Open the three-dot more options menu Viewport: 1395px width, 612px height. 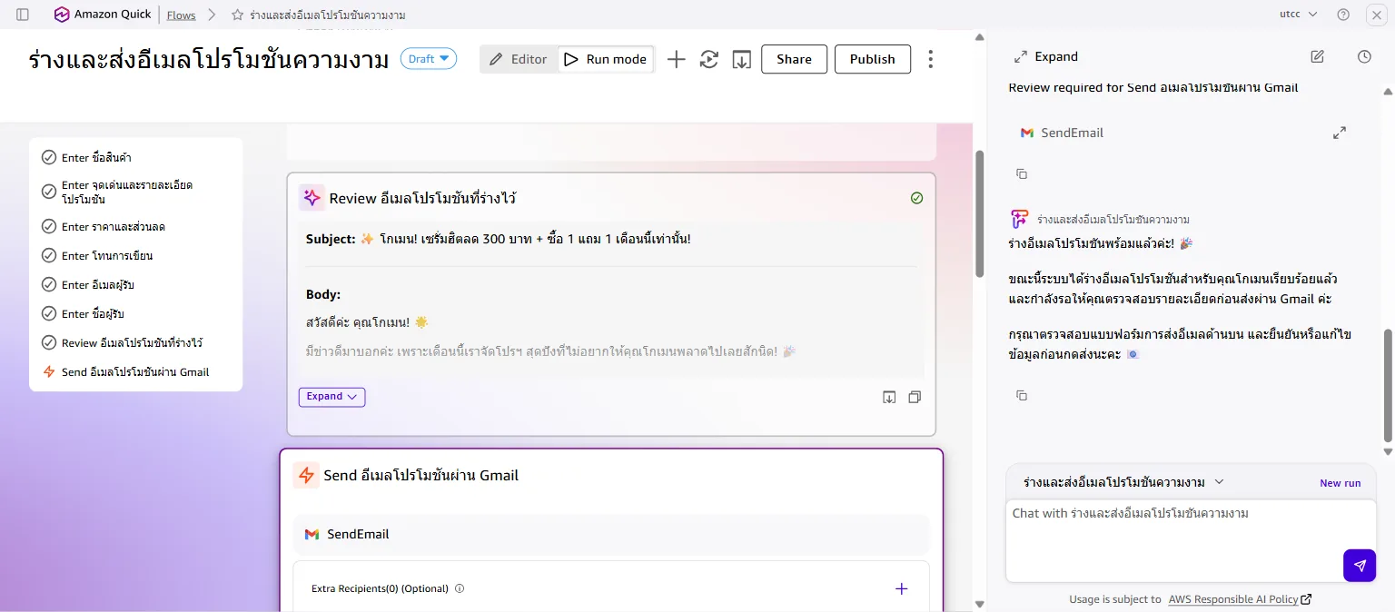(930, 59)
